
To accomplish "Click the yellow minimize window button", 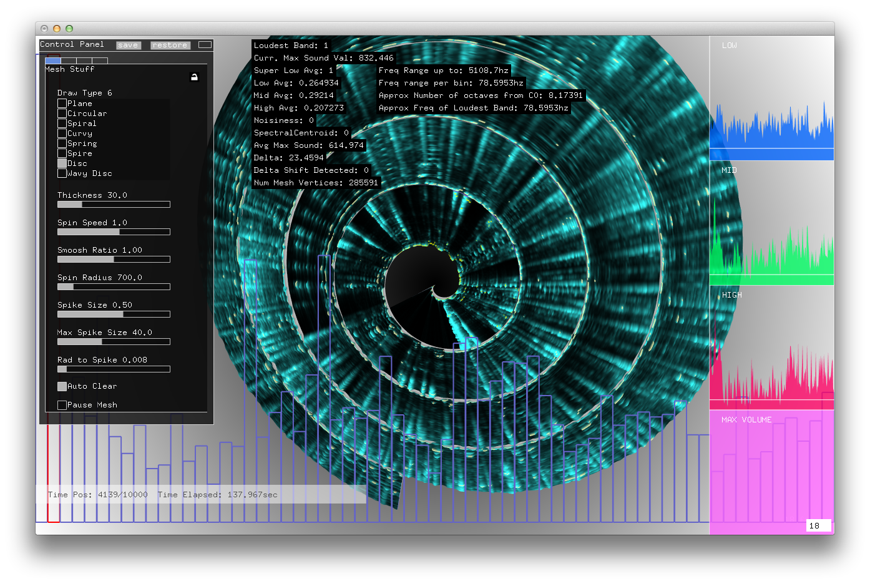I will [x=57, y=29].
